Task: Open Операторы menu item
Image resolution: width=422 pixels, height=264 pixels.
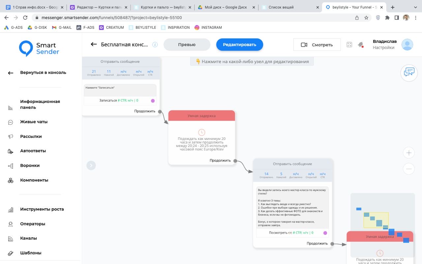Action: point(32,224)
